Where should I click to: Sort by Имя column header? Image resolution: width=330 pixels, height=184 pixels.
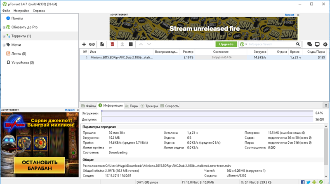(120, 52)
